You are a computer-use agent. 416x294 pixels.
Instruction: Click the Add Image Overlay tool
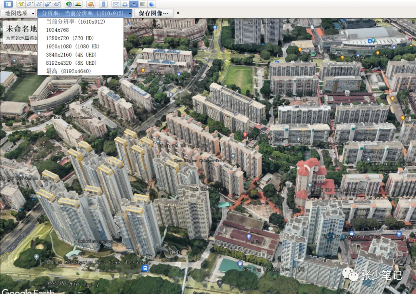[x=48, y=4]
